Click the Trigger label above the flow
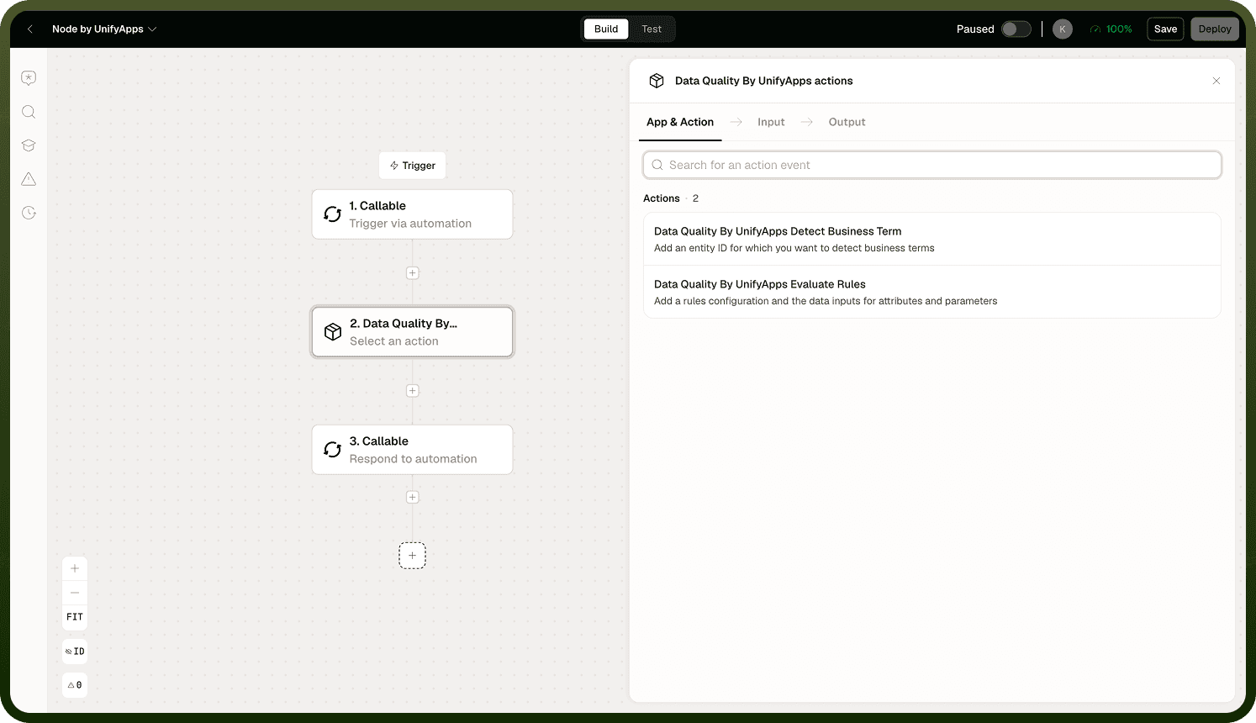This screenshot has height=723, width=1256. point(412,166)
